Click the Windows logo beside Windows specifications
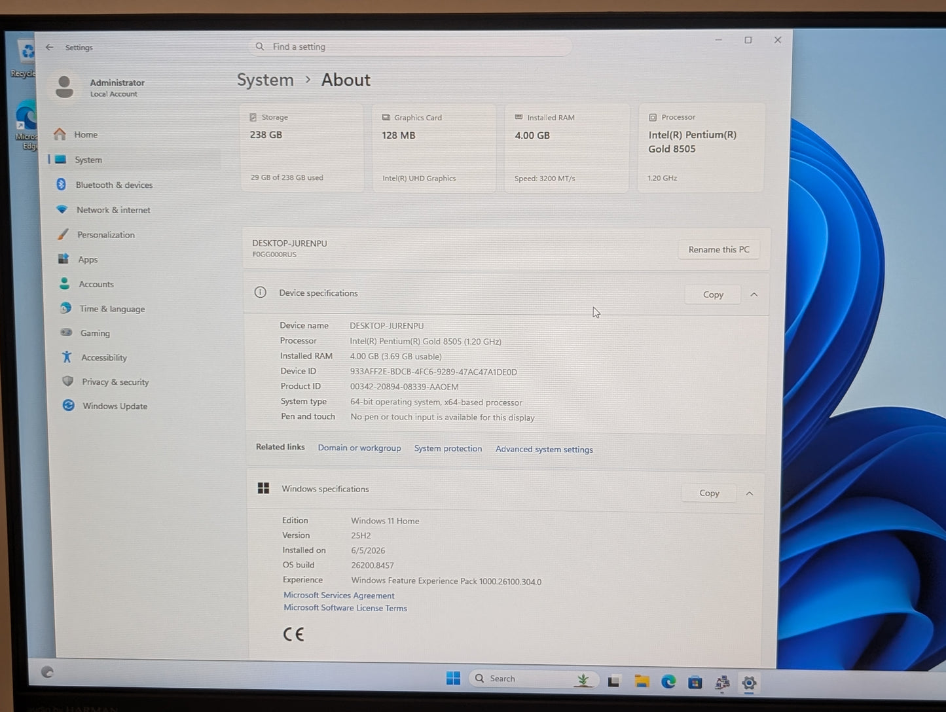946x712 pixels. (264, 488)
